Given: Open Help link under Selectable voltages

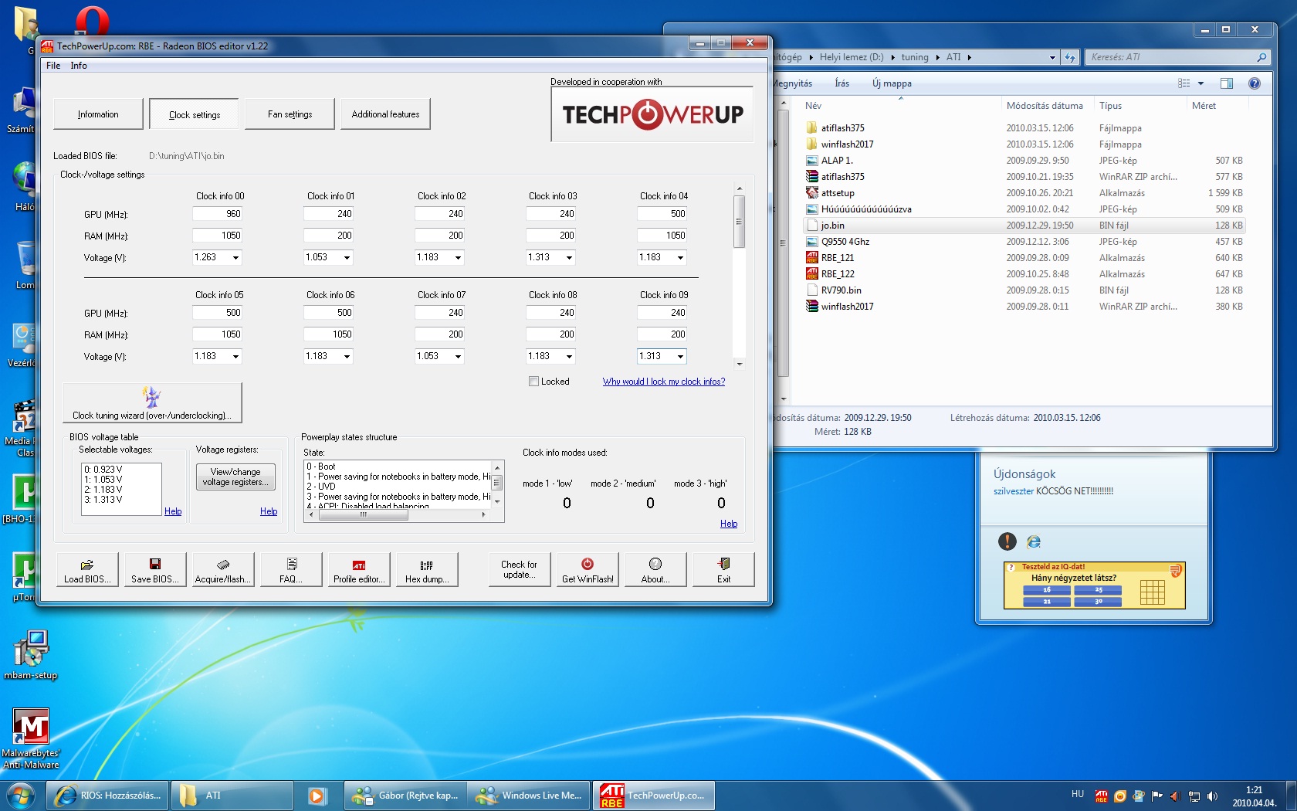Looking at the screenshot, I should coord(173,511).
